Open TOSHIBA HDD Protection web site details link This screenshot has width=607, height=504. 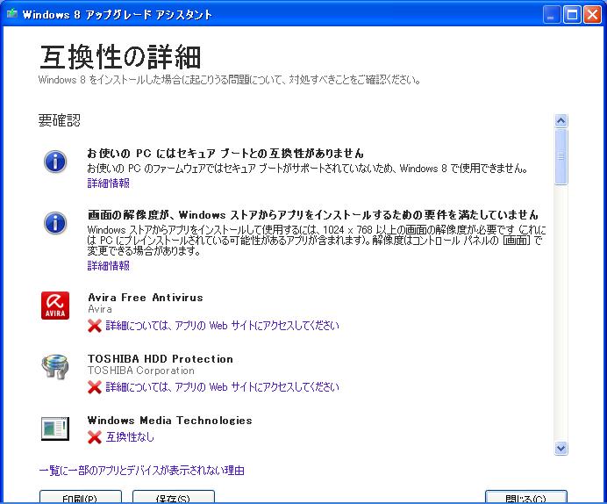point(222,386)
